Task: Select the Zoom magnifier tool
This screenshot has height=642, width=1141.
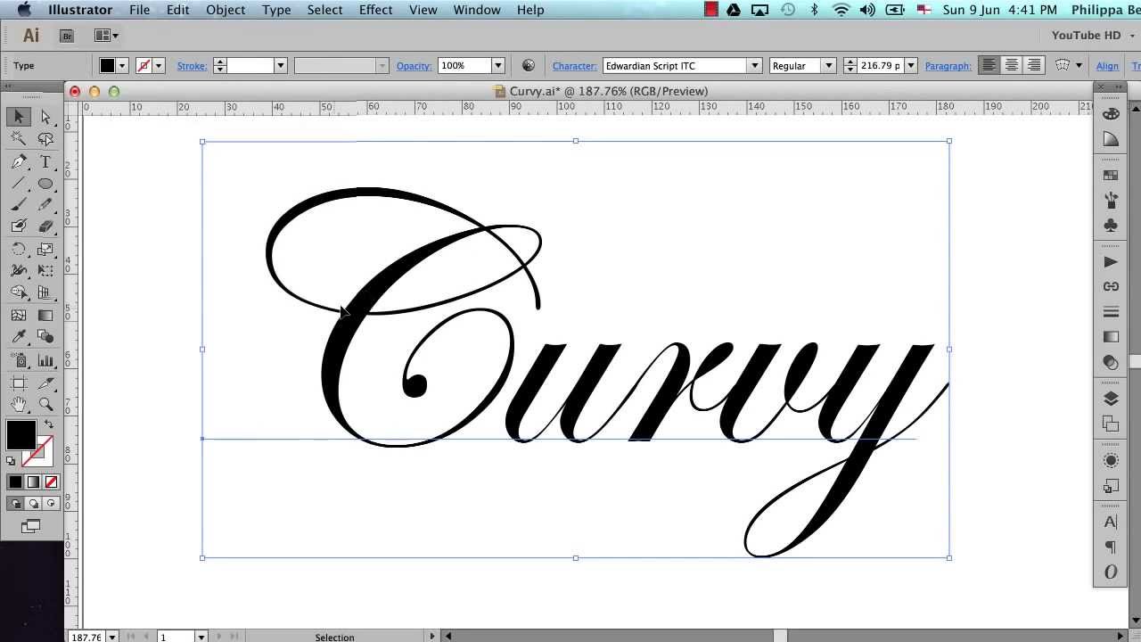Action: (45, 404)
